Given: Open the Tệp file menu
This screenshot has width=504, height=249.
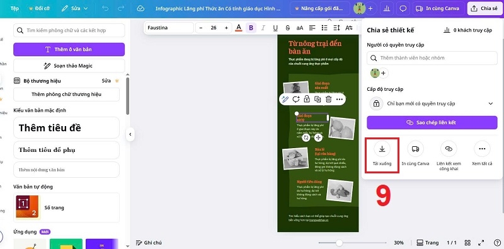Looking at the screenshot, I should point(14,9).
